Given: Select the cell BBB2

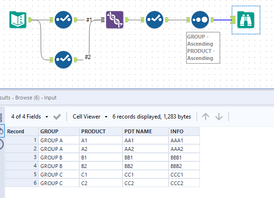Looking at the screenshot, I should tap(184, 166).
